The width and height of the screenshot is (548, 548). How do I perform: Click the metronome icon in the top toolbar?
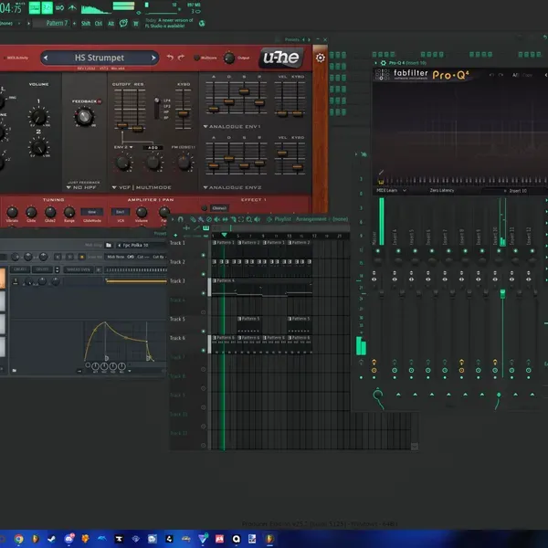click(x=72, y=7)
